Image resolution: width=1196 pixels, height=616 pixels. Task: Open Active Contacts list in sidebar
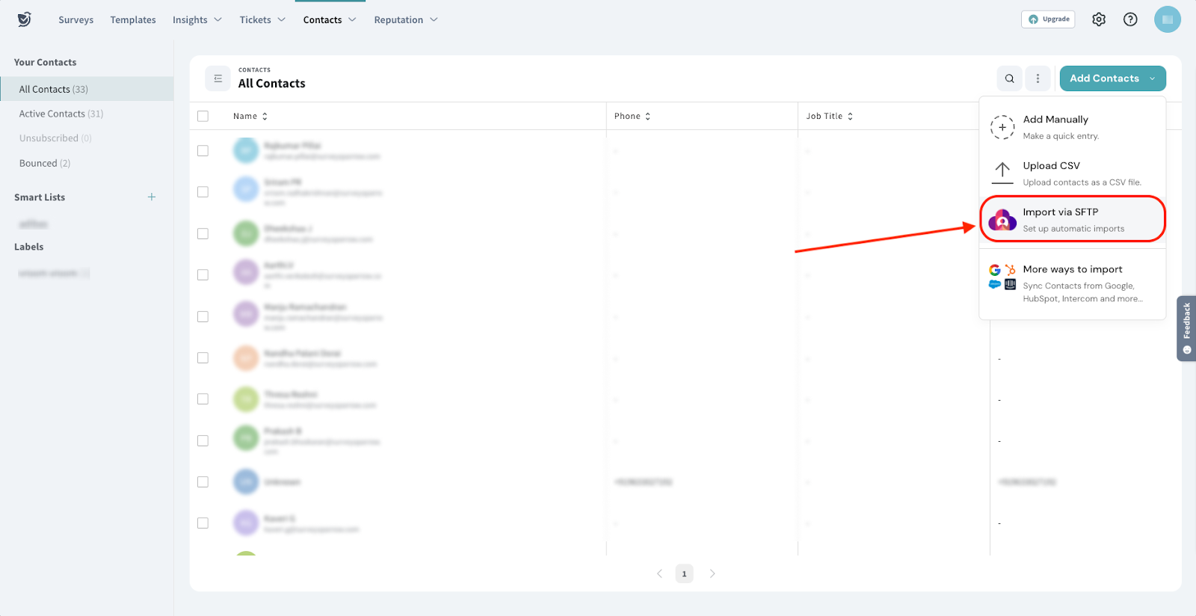(x=61, y=114)
